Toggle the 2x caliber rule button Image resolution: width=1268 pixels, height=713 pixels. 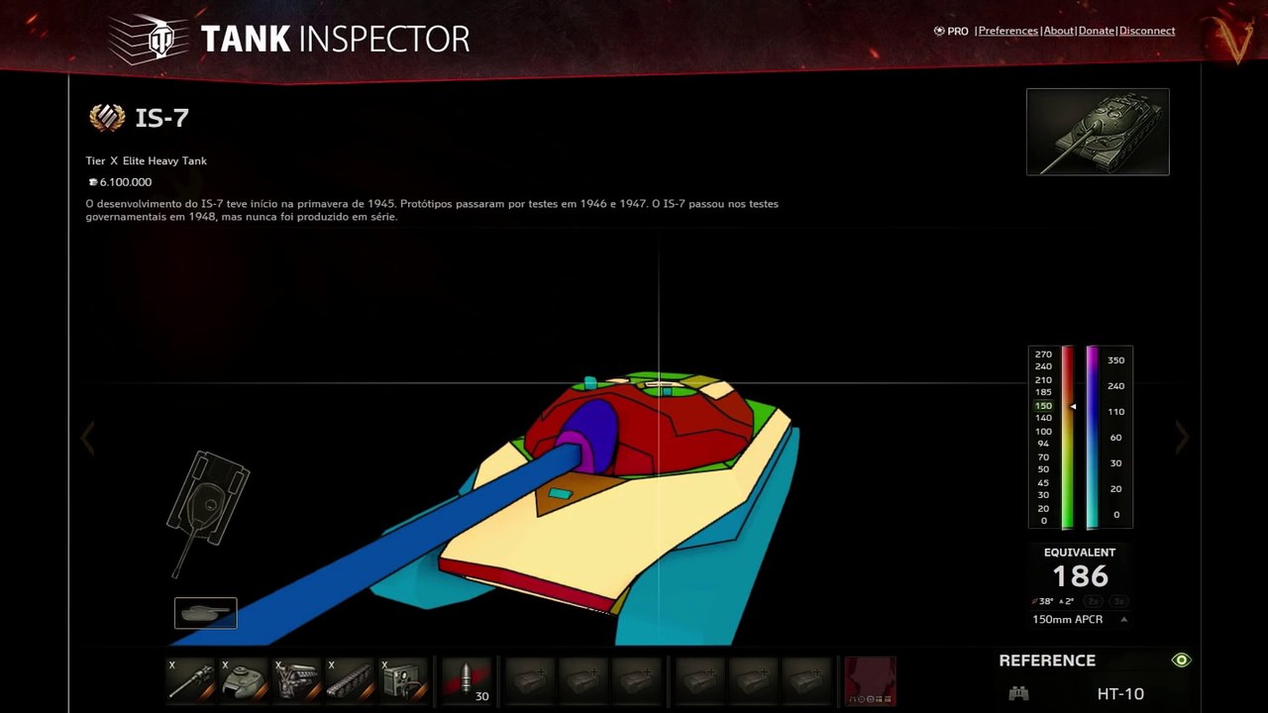pos(1094,601)
